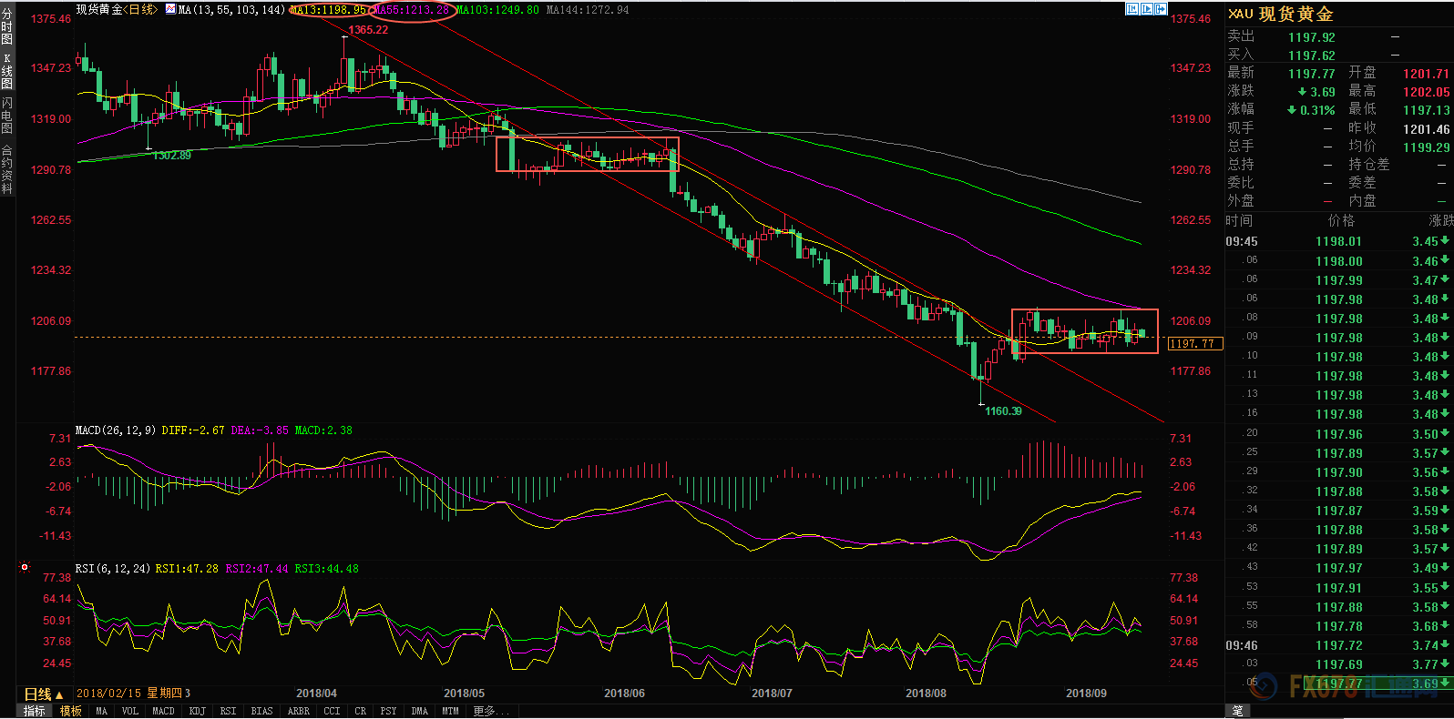
Task: Click the 09:45 tick row with 1198.01
Action: coord(1338,241)
